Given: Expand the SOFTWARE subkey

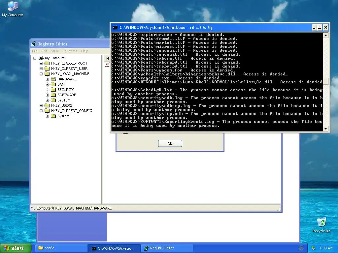Looking at the screenshot, I should pyautogui.click(x=47, y=95).
